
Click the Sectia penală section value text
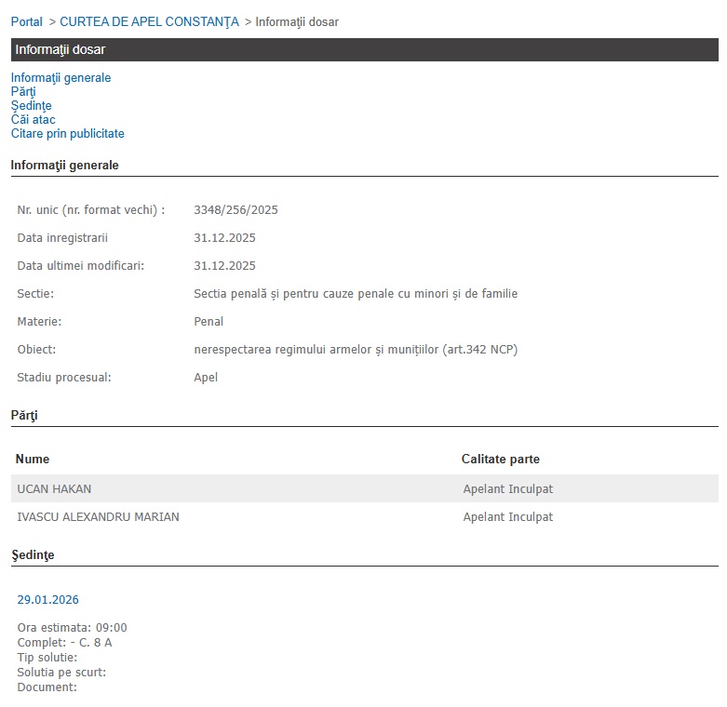[356, 294]
